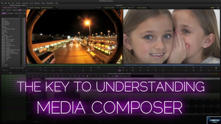
Task: Toggle the highlighted purple timeline toolbar button
Action: click(117, 76)
